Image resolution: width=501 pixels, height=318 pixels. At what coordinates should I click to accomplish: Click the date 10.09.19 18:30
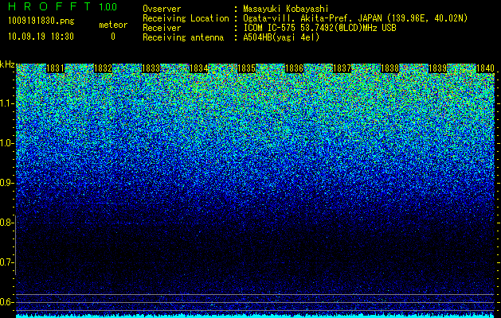pyautogui.click(x=41, y=37)
